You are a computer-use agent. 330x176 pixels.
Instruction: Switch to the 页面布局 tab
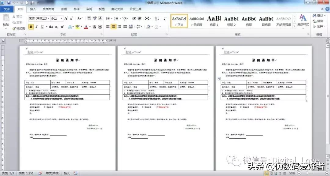[48, 9]
